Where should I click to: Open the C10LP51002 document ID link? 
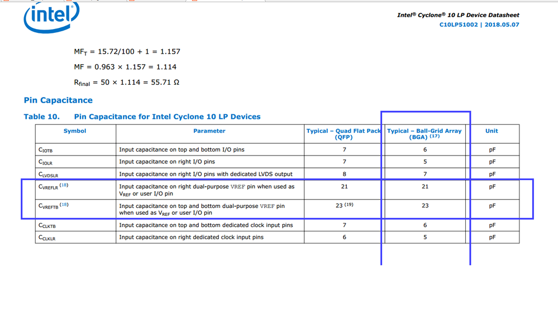point(459,25)
